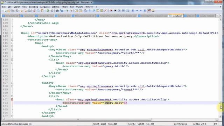224x126 pixels.
Task: Click 'Dos\Windows' in the status bar
Action: click(x=180, y=124)
